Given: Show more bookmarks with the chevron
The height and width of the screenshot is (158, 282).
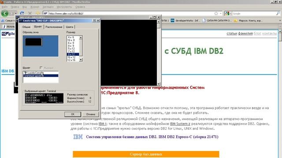Looking at the screenshot, I should 280,21.
